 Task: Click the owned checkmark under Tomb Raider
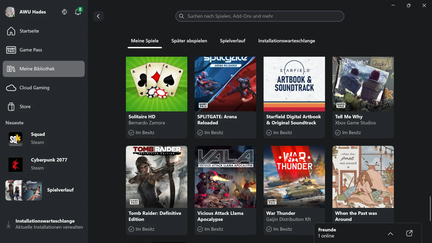pyautogui.click(x=131, y=229)
